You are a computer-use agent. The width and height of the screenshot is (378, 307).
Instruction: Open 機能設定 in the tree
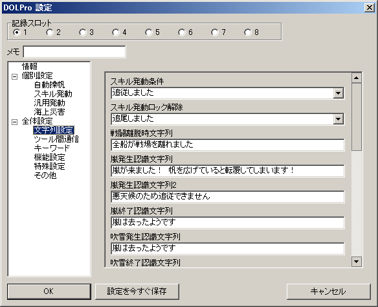click(x=49, y=157)
